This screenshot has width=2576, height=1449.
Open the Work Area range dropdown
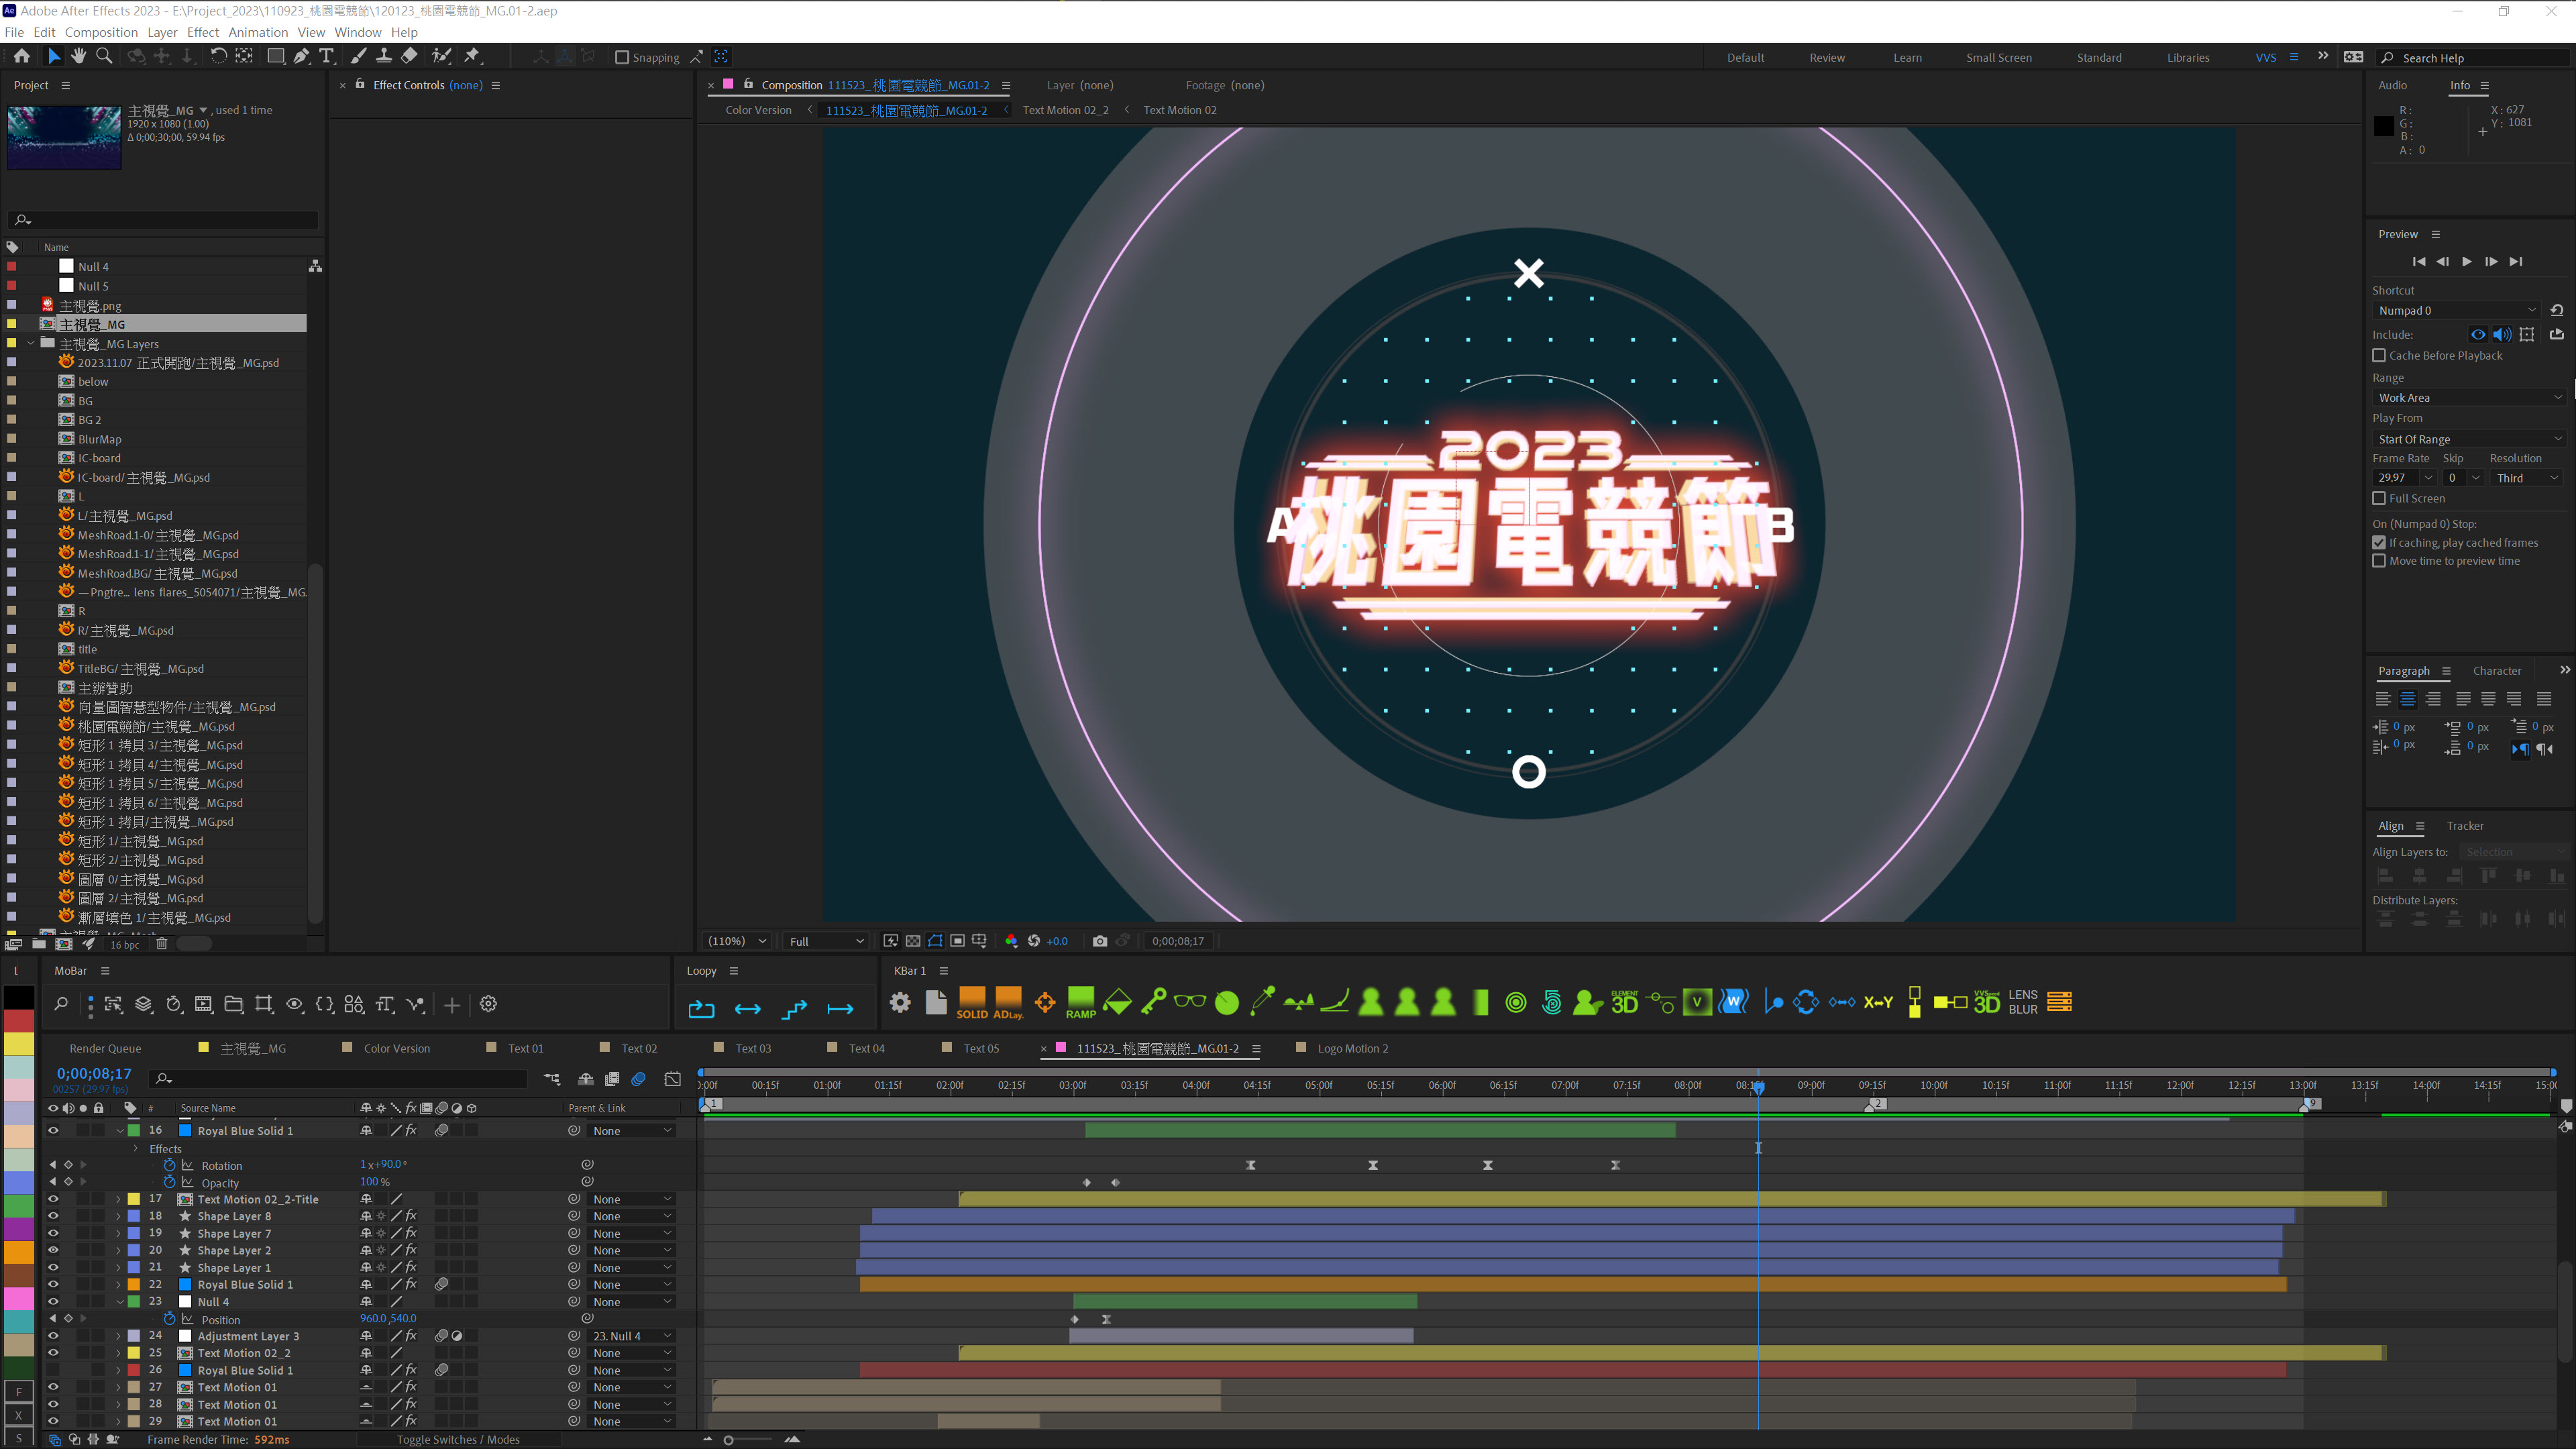[x=2468, y=398]
